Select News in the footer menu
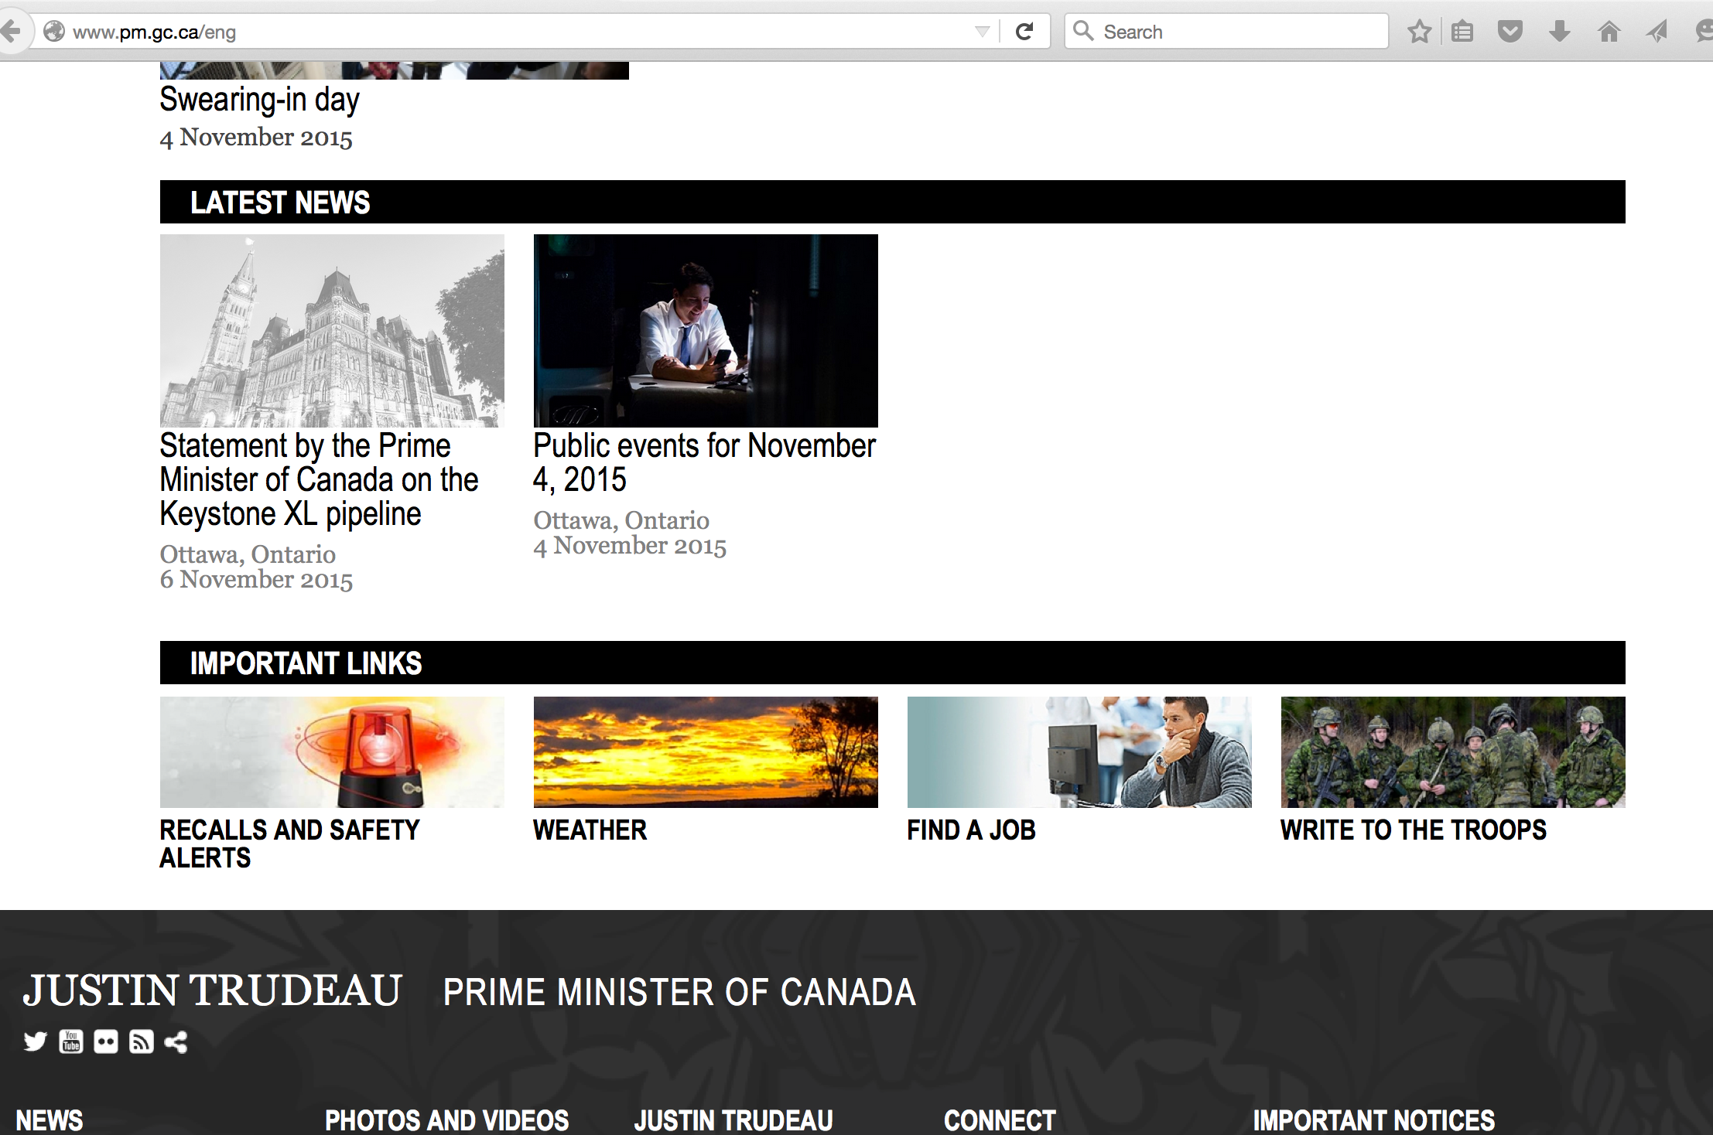1713x1135 pixels. (50, 1120)
